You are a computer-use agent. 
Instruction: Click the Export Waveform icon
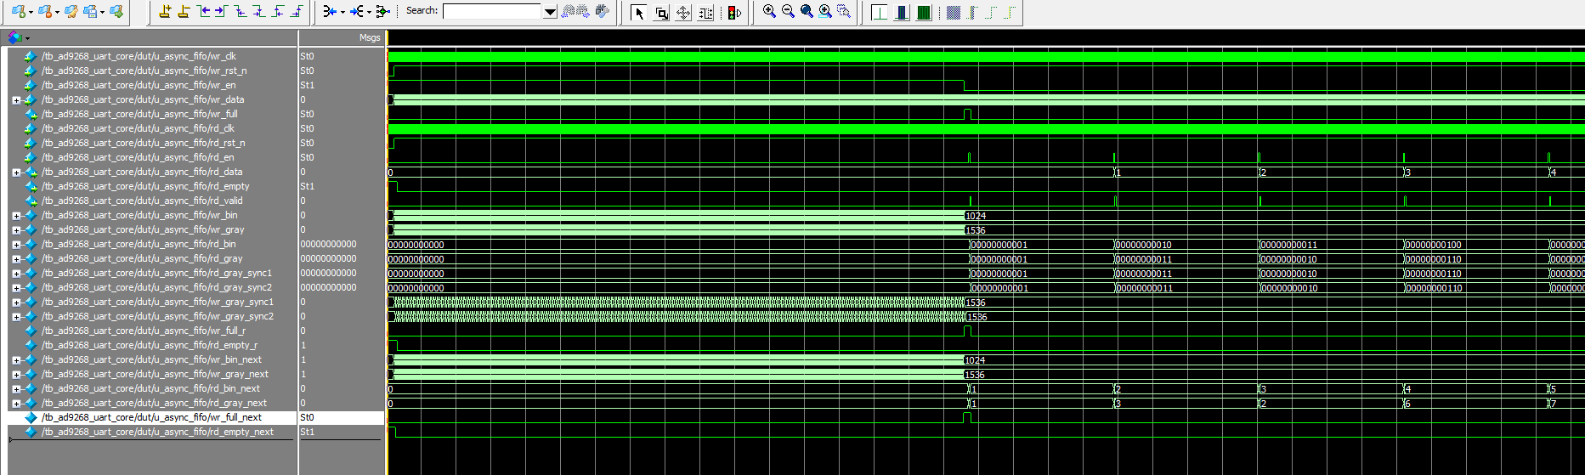tap(116, 12)
